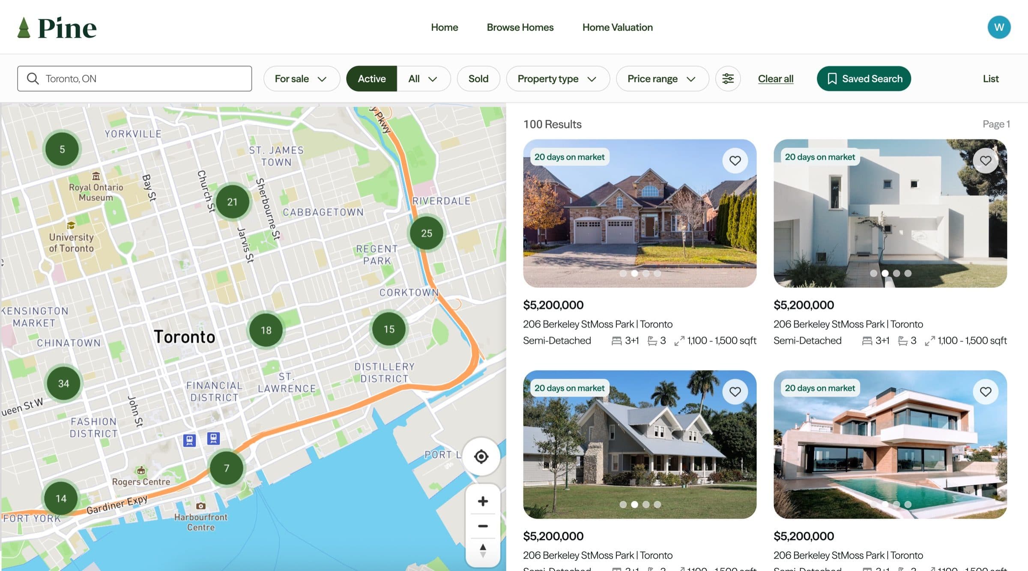Zoom in the map with the plus button
Screen dimensions: 1028x571
click(x=483, y=501)
